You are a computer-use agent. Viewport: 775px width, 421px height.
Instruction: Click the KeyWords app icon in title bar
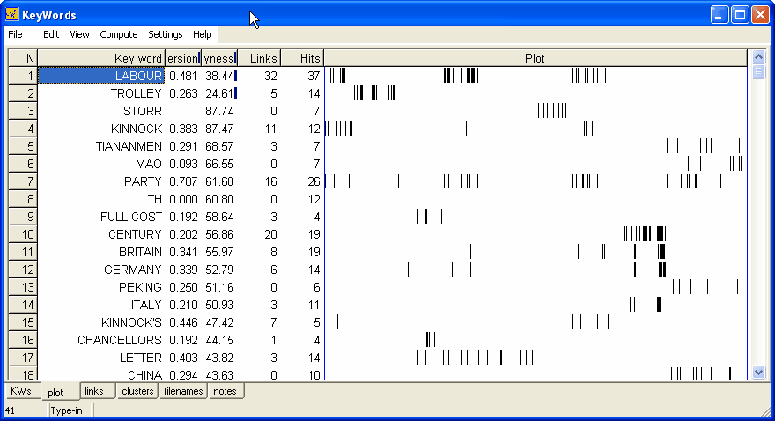tap(12, 14)
